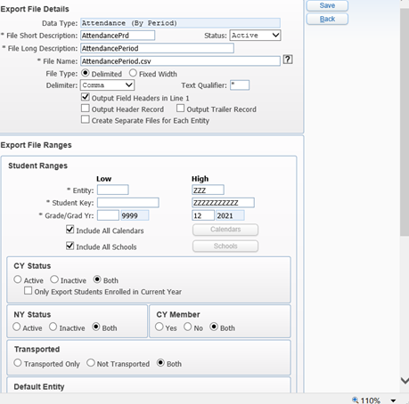The height and width of the screenshot is (404, 409).
Task: Select CY Member Yes radio
Action: [160, 327]
